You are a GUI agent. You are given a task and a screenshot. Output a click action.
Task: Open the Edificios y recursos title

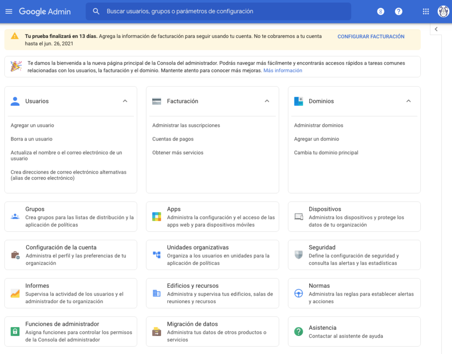(x=193, y=285)
